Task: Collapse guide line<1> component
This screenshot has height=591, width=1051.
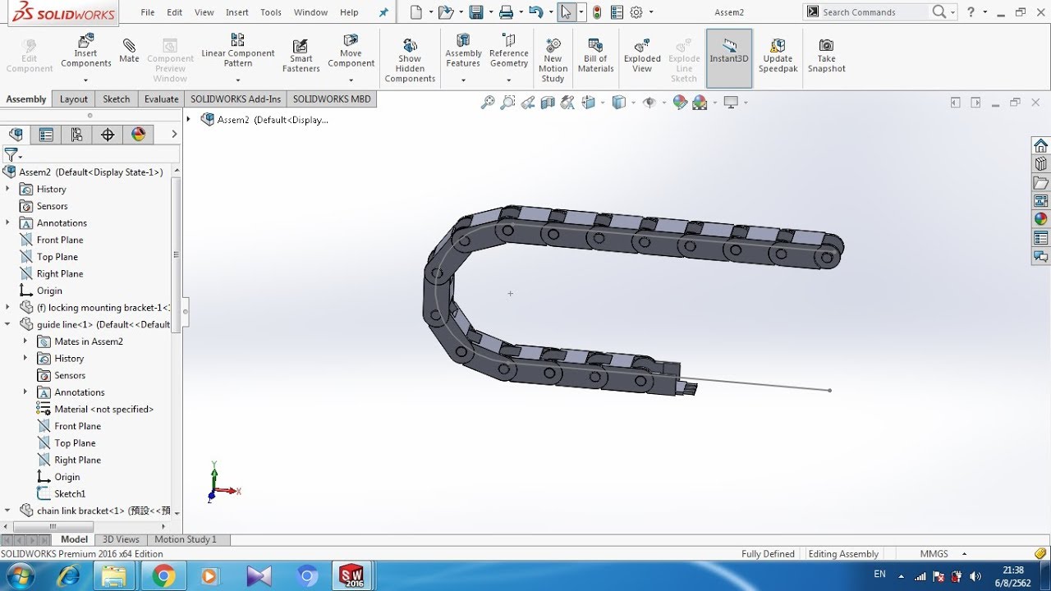Action: point(8,324)
